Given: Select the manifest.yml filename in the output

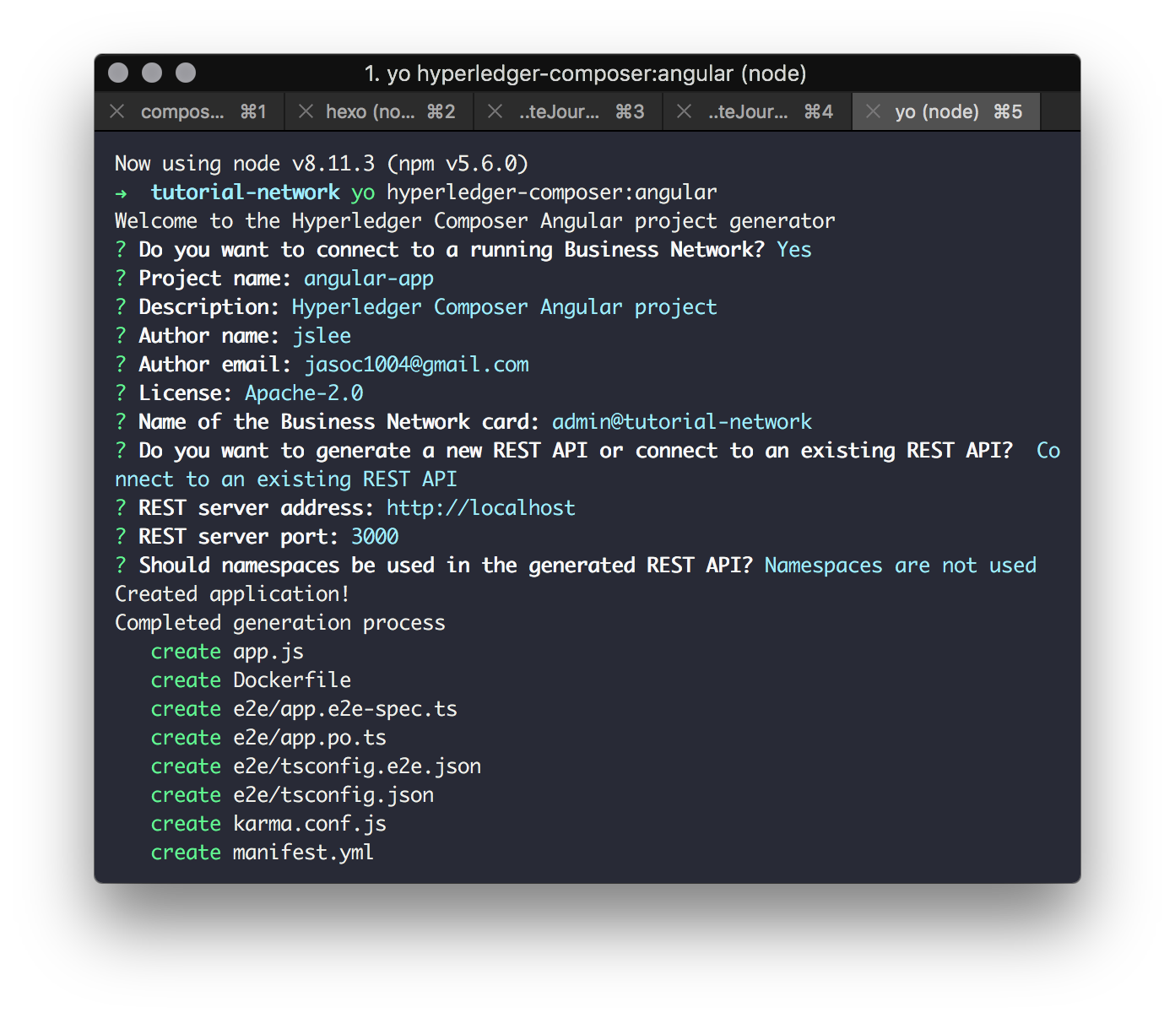Looking at the screenshot, I should click(x=302, y=853).
